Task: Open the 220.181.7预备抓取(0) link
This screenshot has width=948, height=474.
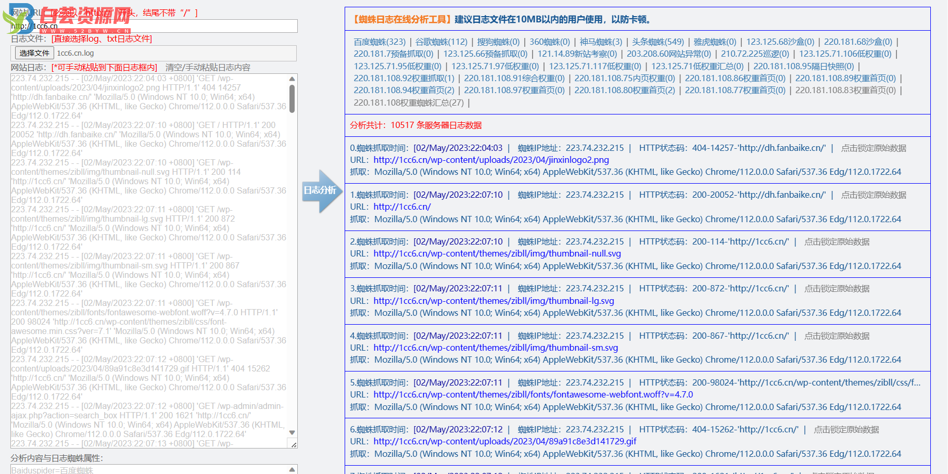Action: [x=394, y=54]
